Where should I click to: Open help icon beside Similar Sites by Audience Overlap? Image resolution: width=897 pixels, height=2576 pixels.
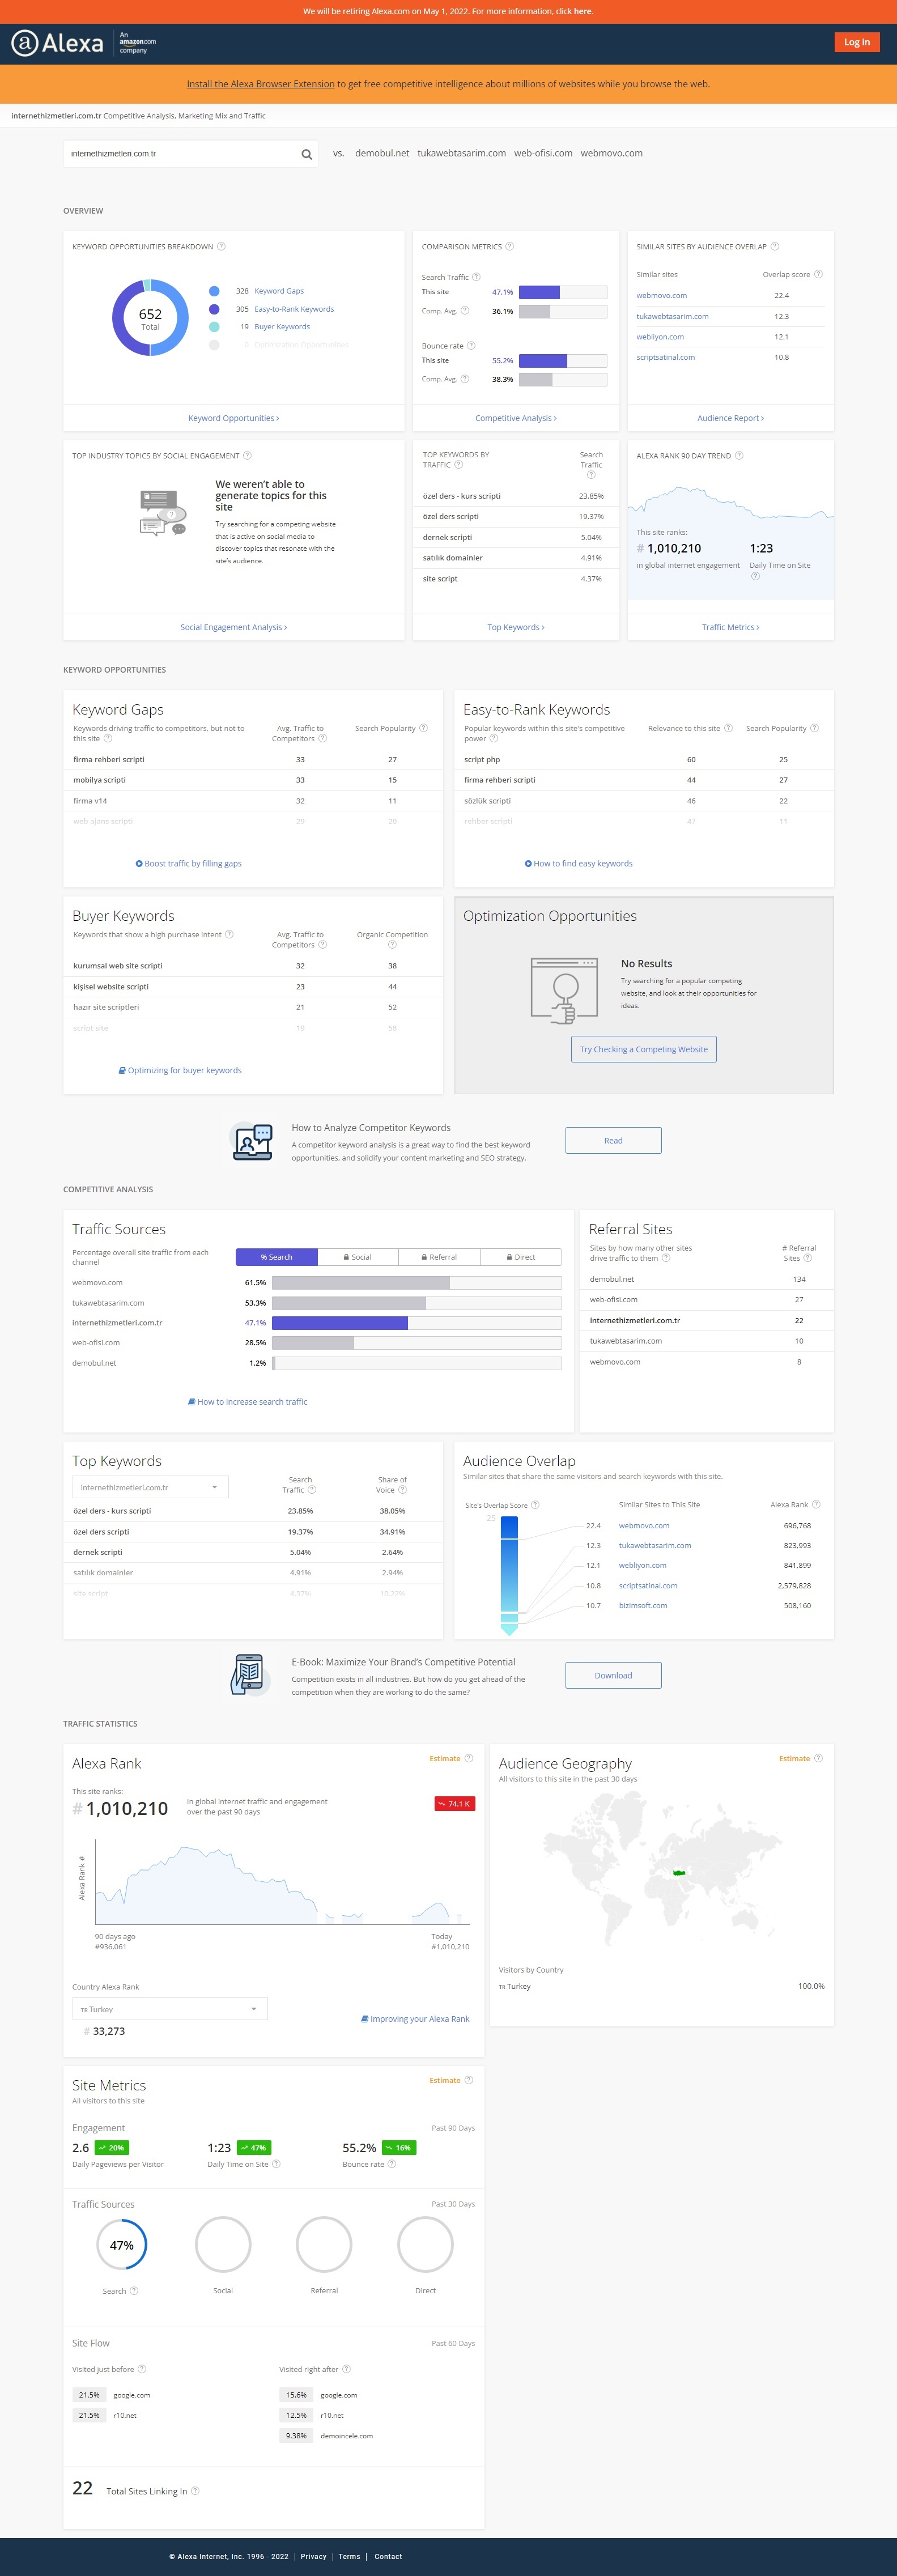point(775,247)
